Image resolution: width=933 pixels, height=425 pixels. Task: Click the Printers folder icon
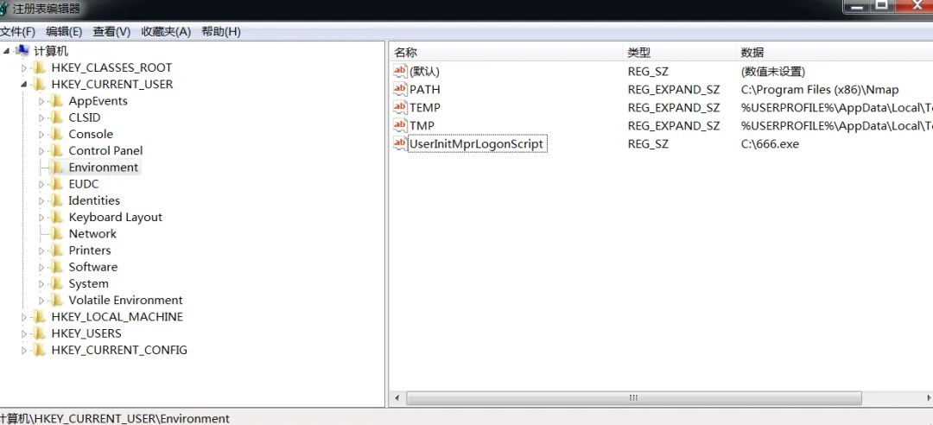pos(56,250)
